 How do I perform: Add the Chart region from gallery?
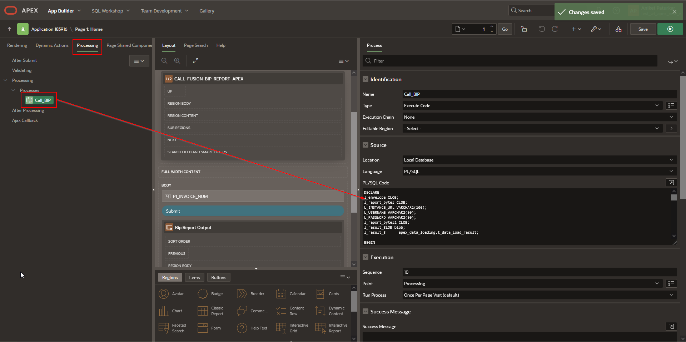(171, 311)
